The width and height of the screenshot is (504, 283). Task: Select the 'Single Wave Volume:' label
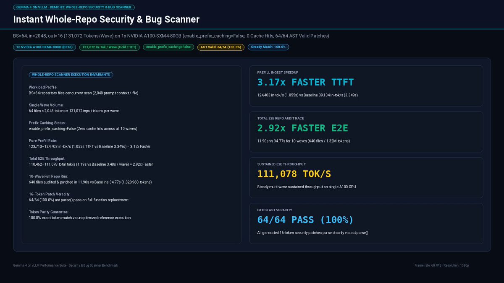(46, 105)
